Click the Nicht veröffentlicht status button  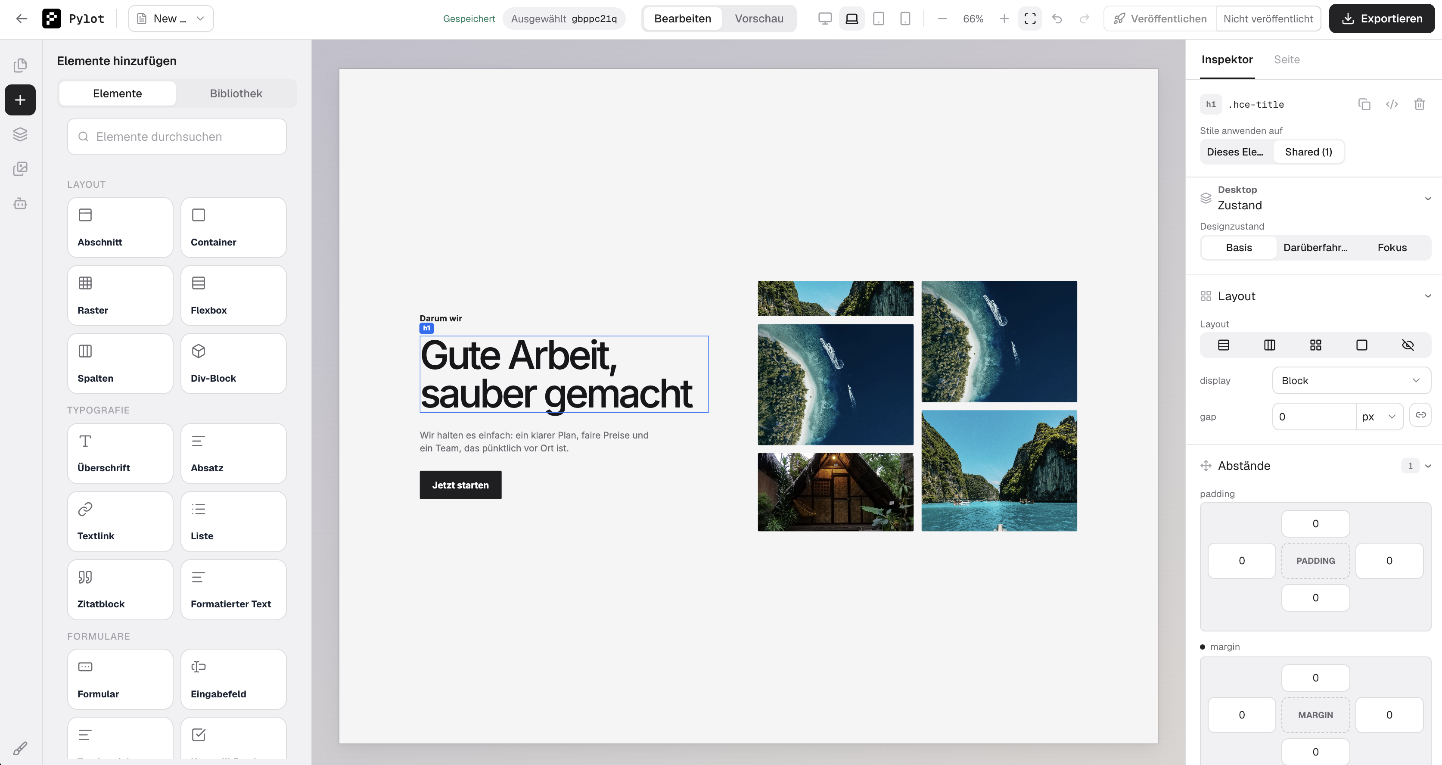coord(1268,19)
